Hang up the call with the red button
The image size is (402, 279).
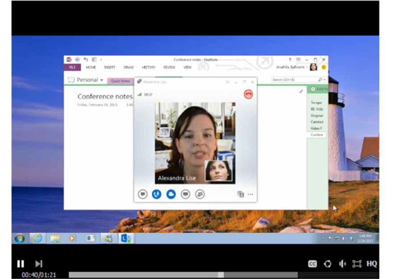click(x=248, y=94)
